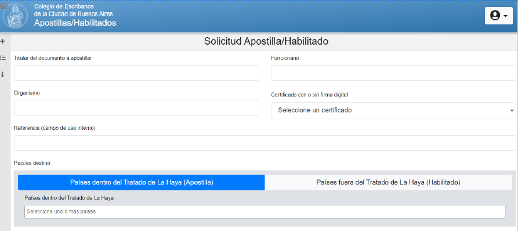Click the Solicitud Apostilla/Habilitado heading
This screenshot has width=518, height=231.
(266, 41)
